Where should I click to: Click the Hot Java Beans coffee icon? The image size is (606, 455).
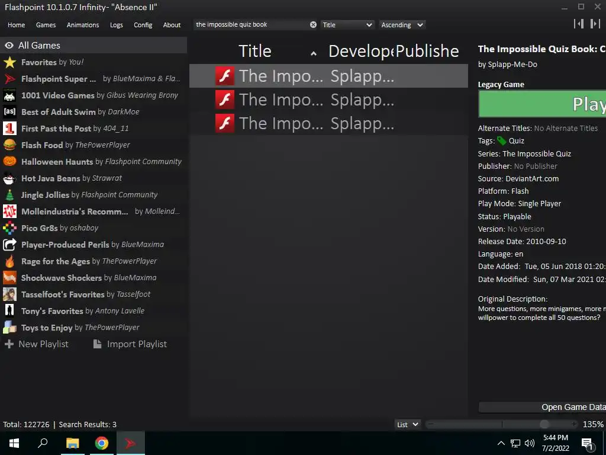pos(9,178)
